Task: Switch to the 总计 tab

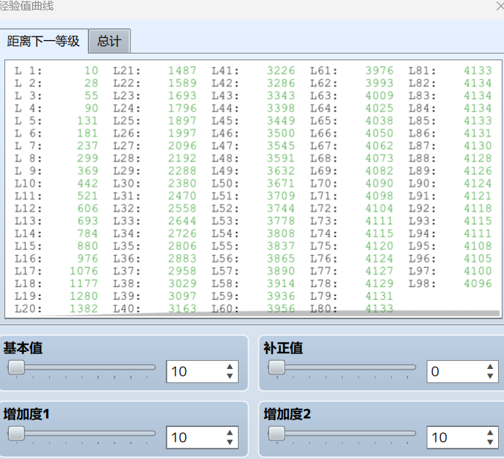Action: pos(109,41)
